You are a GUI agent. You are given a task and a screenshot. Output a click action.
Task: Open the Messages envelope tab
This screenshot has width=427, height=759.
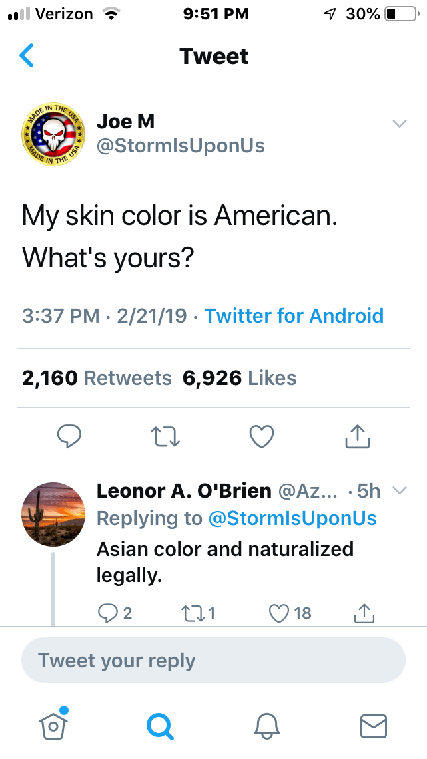click(x=373, y=725)
